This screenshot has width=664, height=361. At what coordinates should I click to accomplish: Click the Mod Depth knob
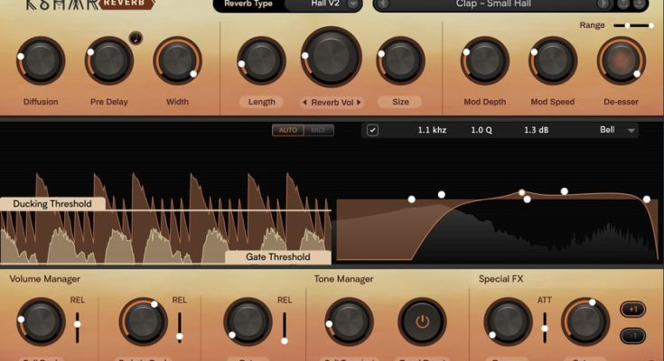pyautogui.click(x=486, y=61)
